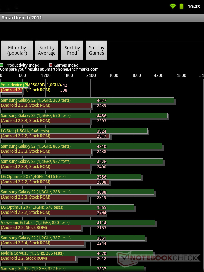Click the SmartphoneBenchmarks.com compare text
The height and width of the screenshot is (272, 204).
[49, 69]
